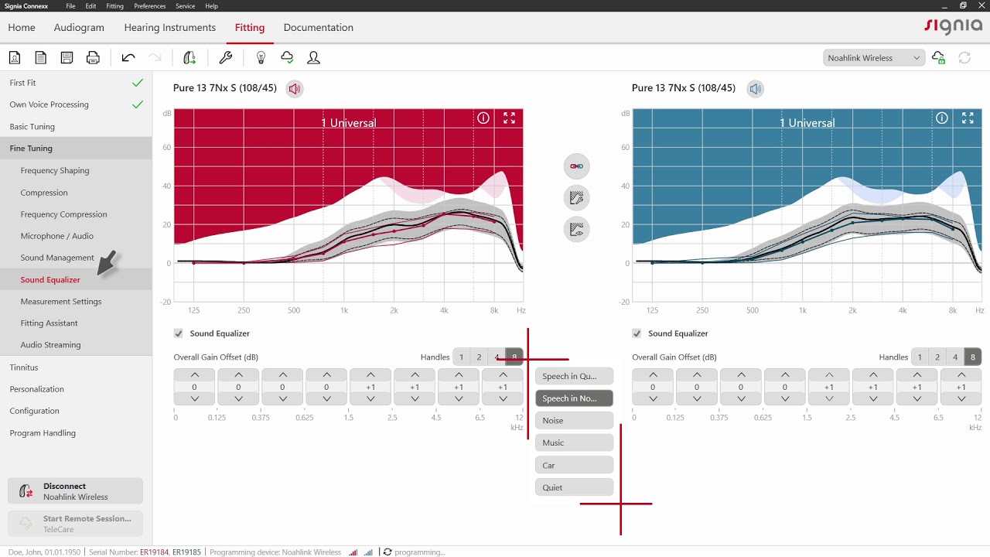
Task: Undo the last change
Action: 128,58
